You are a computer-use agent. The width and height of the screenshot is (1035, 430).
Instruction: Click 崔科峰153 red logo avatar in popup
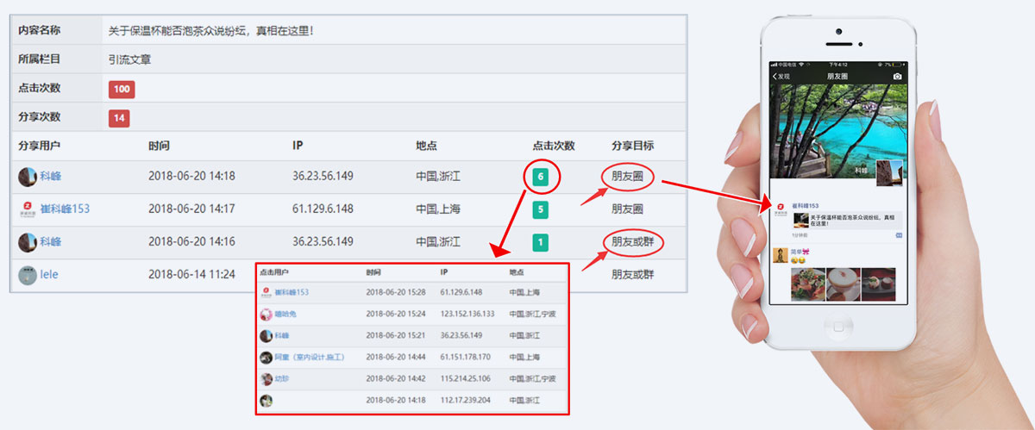click(x=267, y=293)
